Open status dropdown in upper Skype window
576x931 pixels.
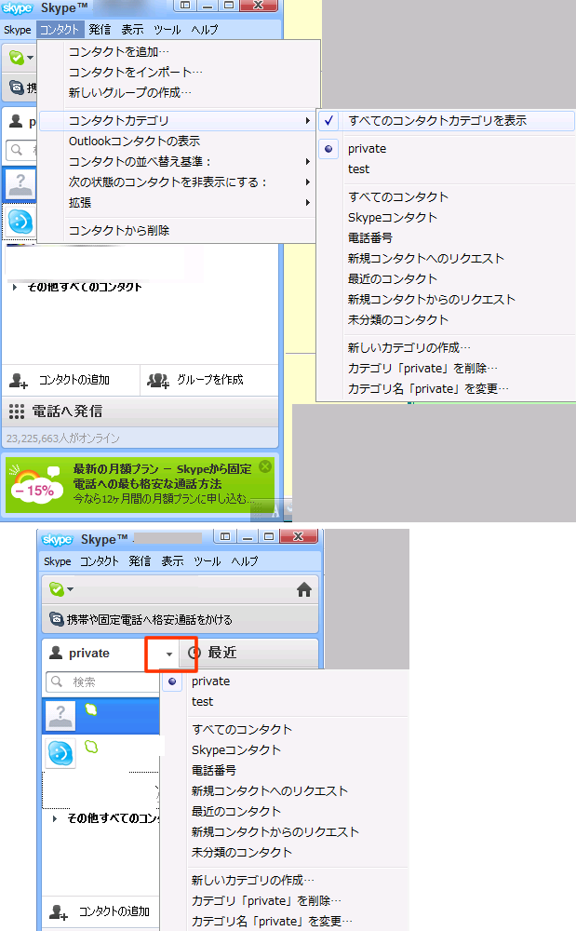20,58
